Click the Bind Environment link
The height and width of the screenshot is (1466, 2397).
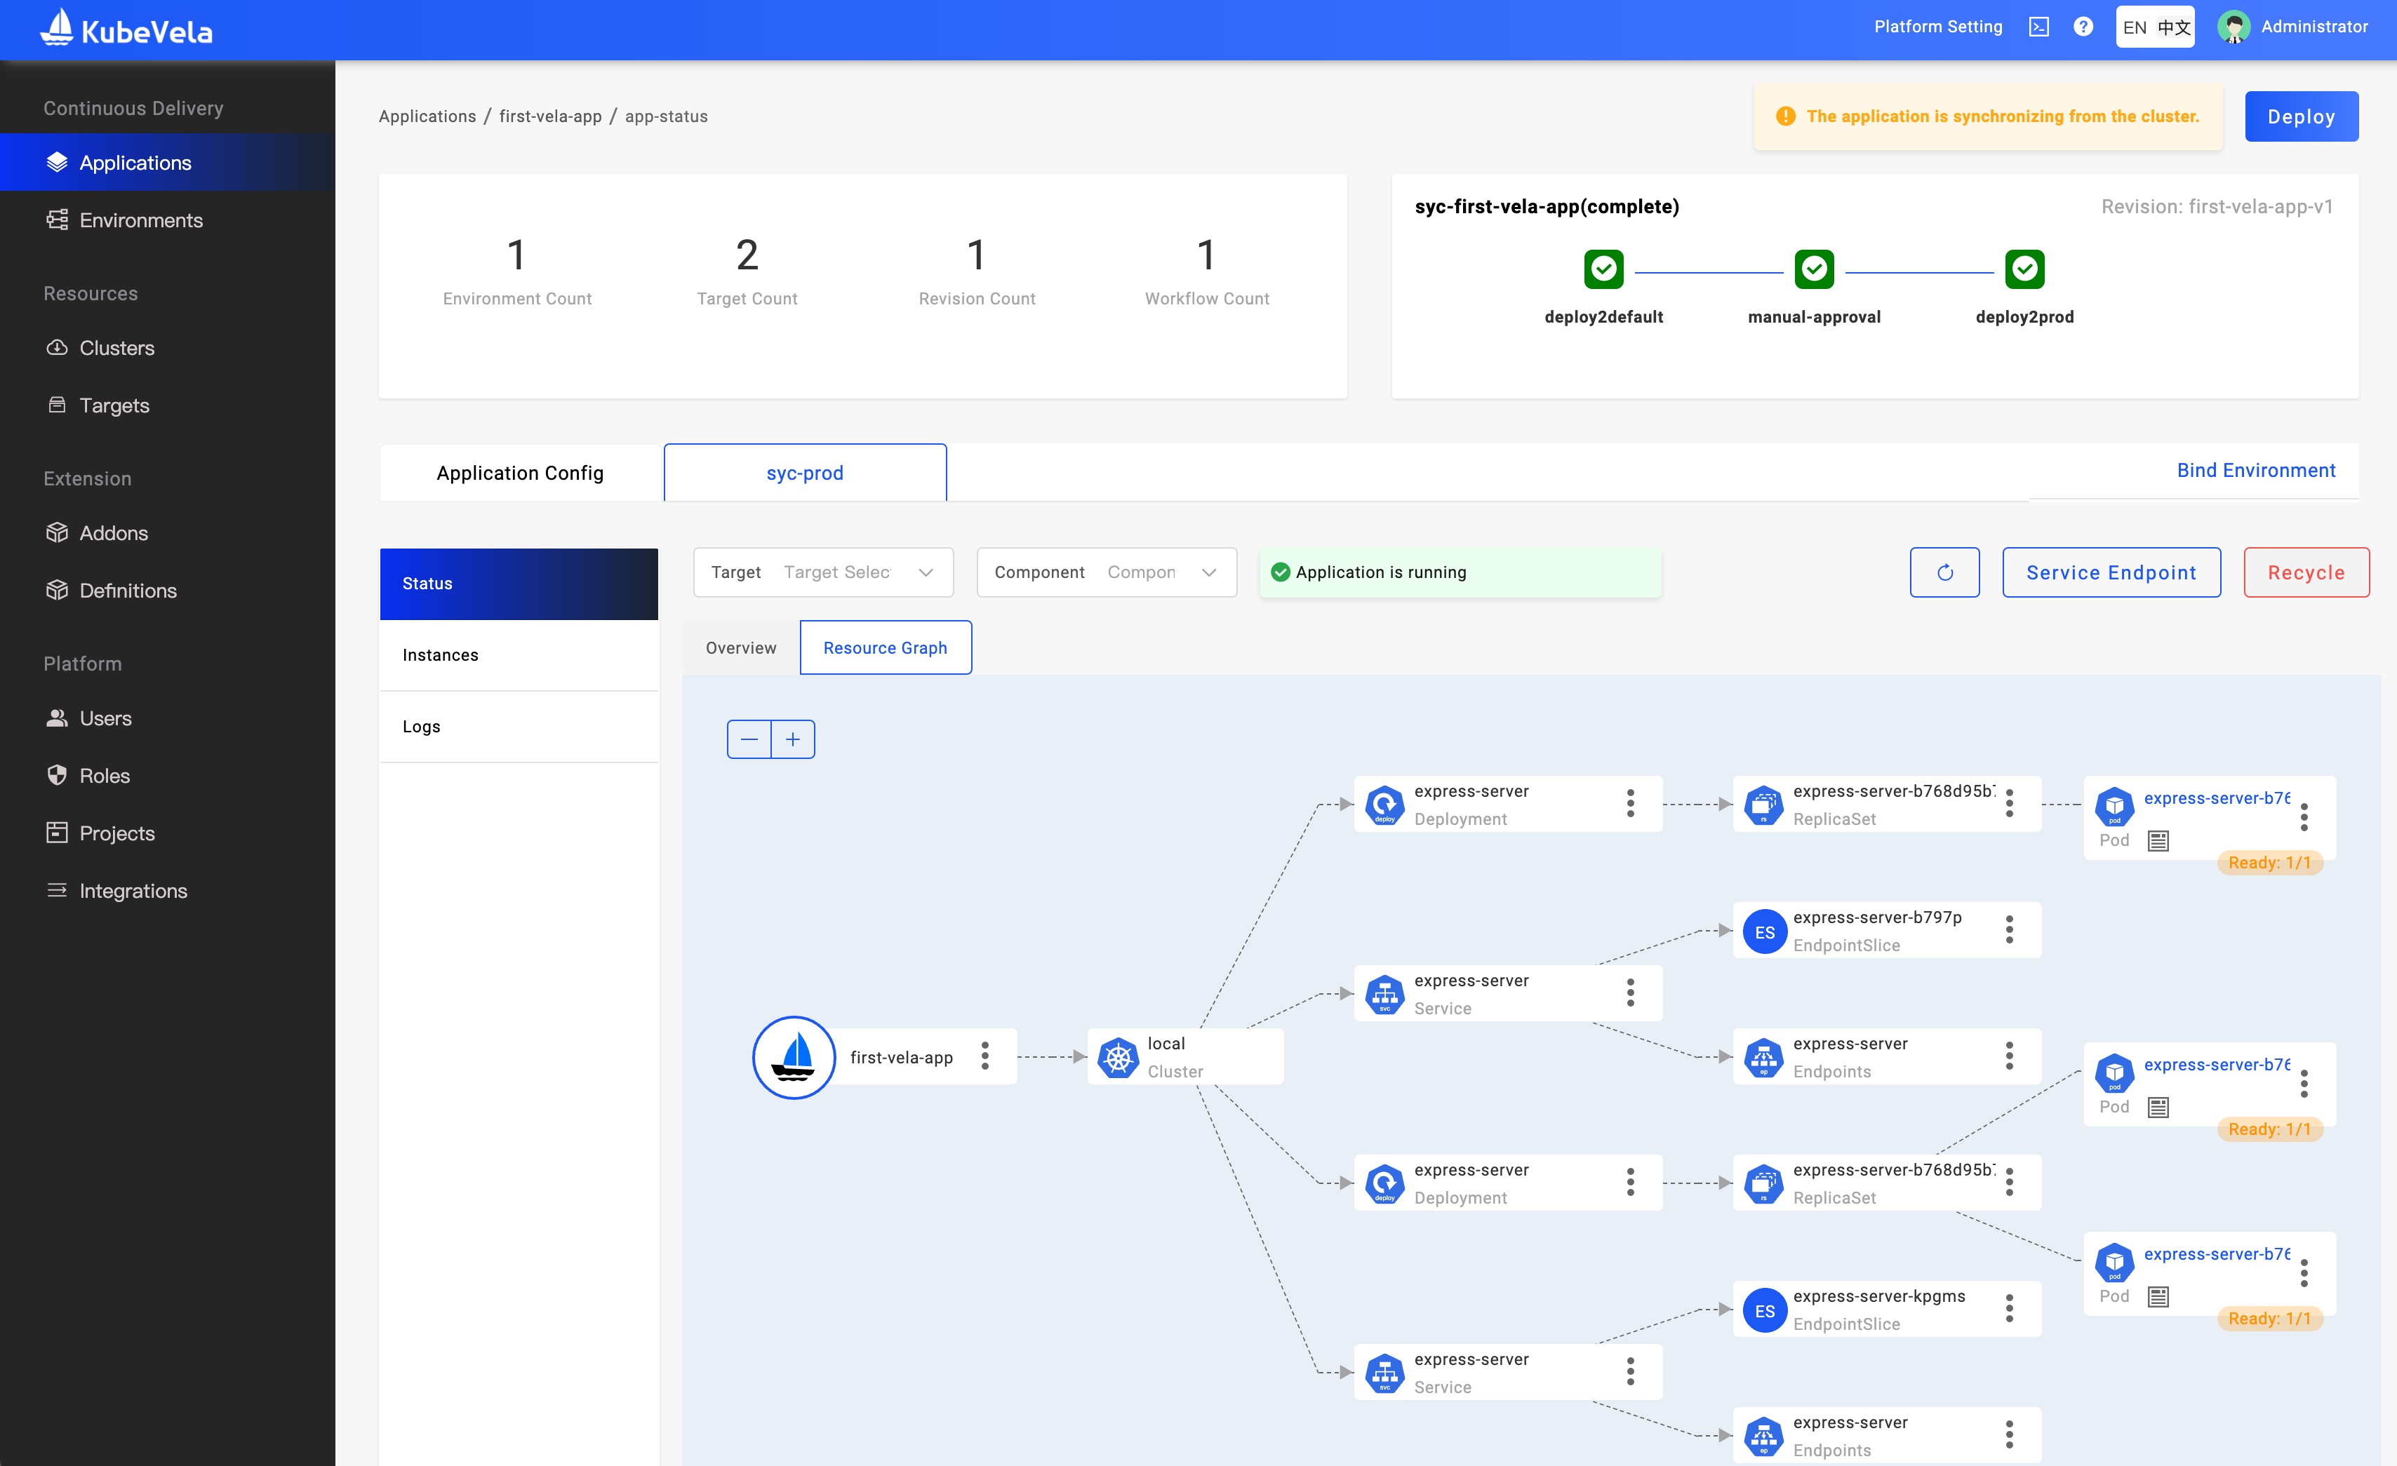click(x=2255, y=471)
